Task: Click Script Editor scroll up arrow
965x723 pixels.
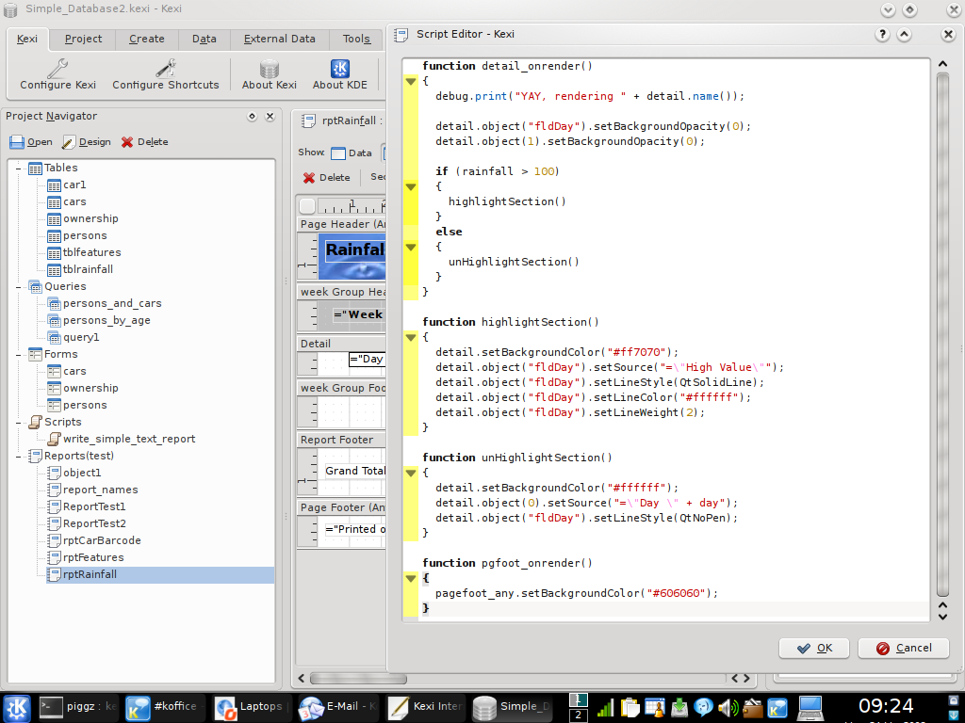Action: (942, 63)
